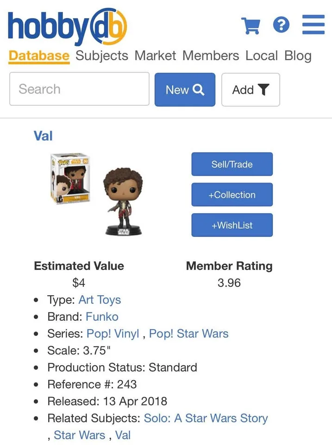Open the Subjects navigation item
This screenshot has width=332, height=445.
pos(101,56)
